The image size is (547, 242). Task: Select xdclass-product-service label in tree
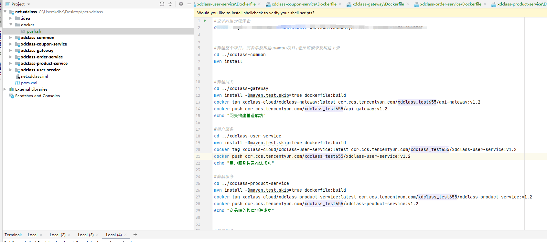[44, 64]
